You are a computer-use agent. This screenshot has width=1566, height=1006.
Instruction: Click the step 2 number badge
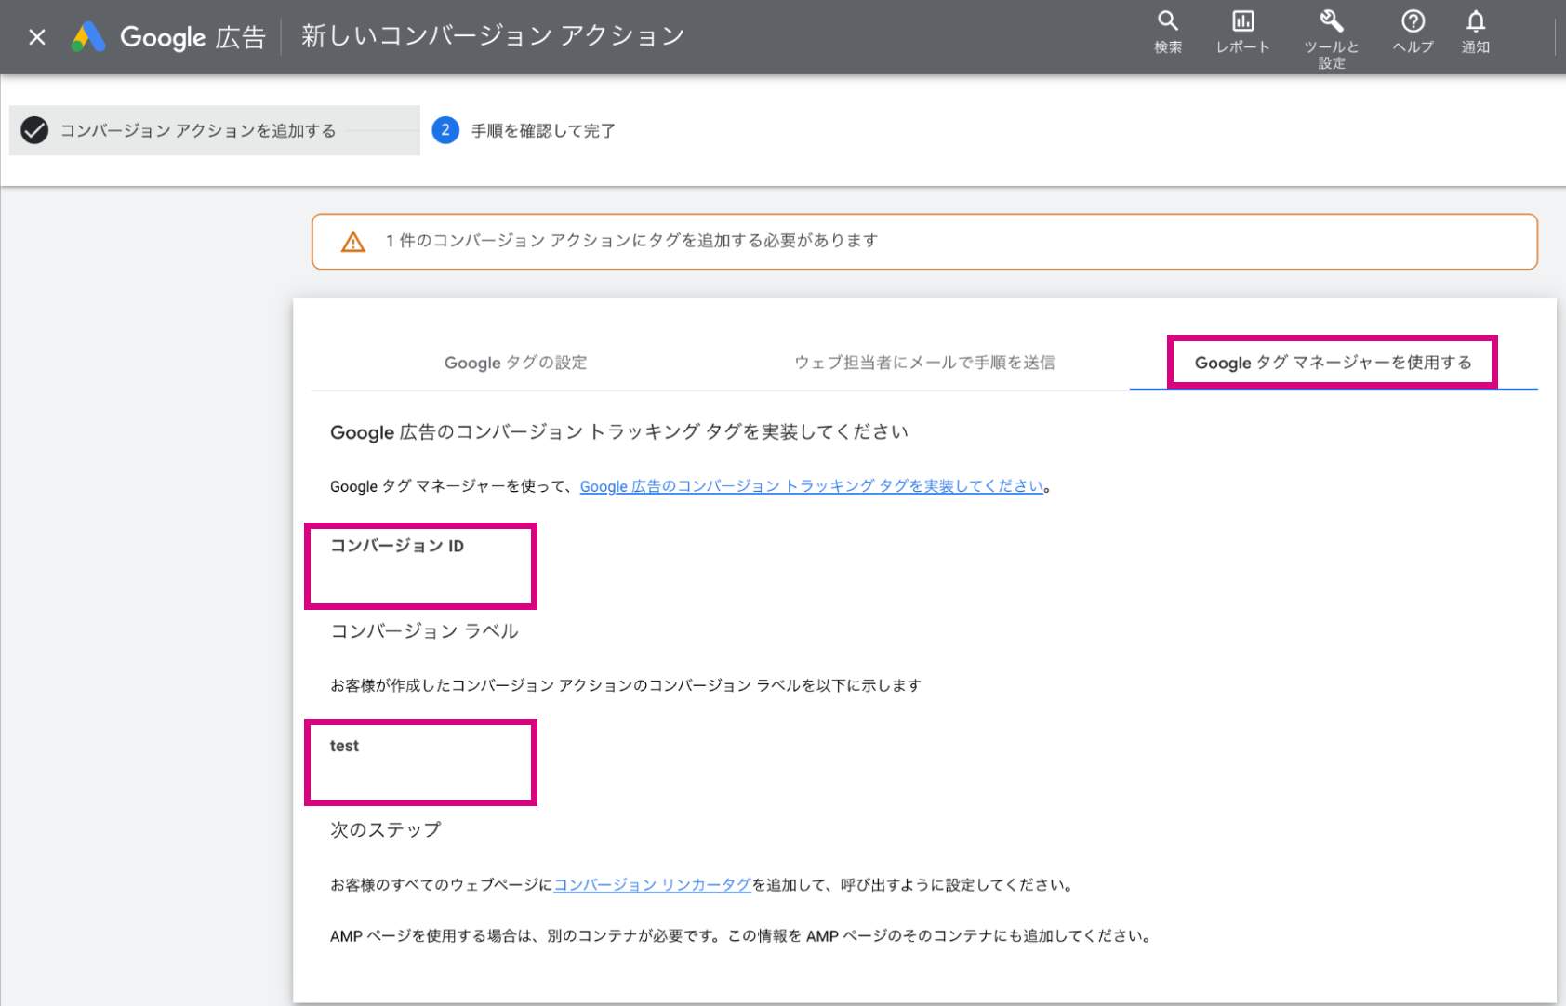coord(445,130)
